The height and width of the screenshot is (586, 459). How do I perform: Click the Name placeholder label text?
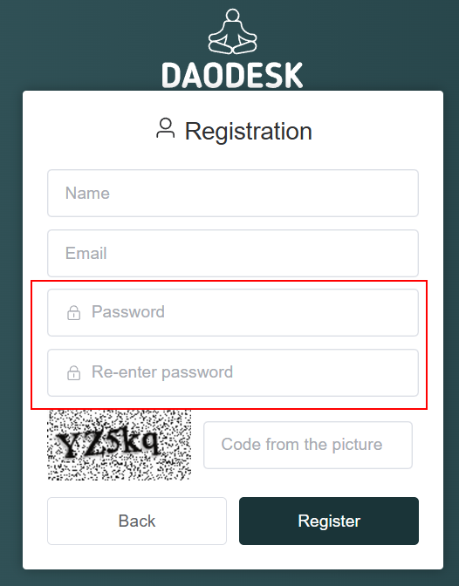87,194
